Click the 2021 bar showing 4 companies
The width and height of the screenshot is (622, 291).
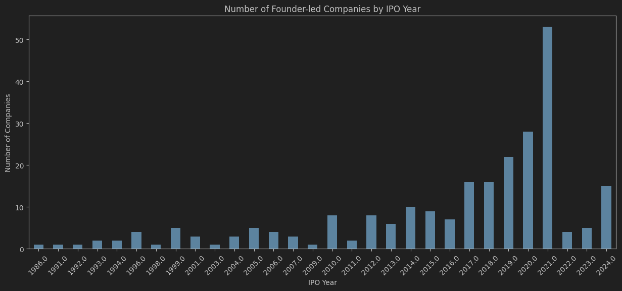click(x=567, y=241)
